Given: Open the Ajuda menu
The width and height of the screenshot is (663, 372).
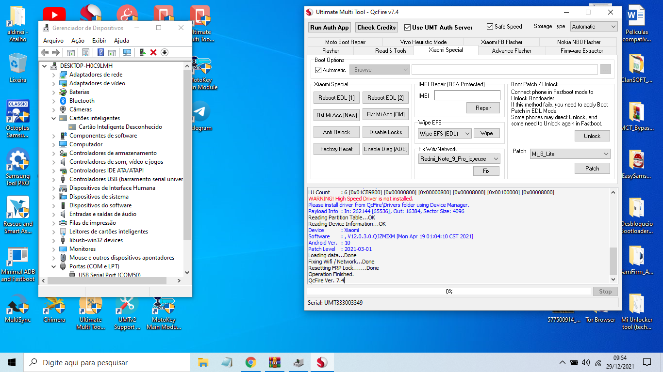Looking at the screenshot, I should (x=121, y=41).
